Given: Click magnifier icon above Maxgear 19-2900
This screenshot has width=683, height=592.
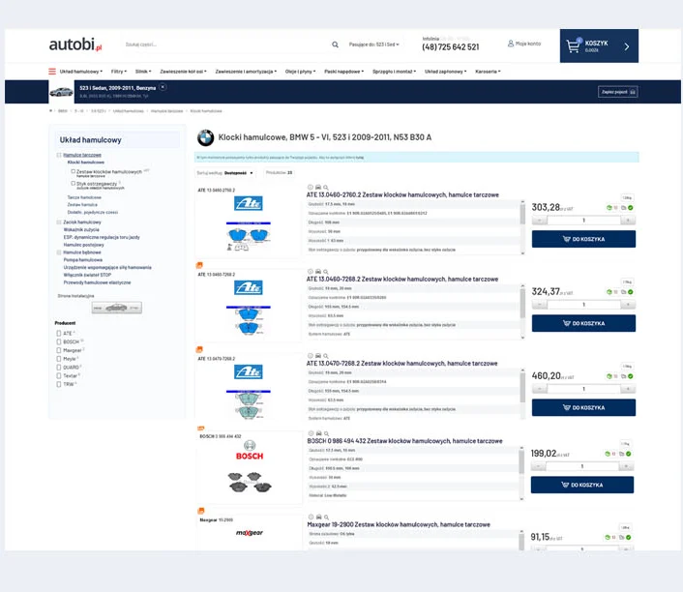Looking at the screenshot, I should (x=326, y=518).
